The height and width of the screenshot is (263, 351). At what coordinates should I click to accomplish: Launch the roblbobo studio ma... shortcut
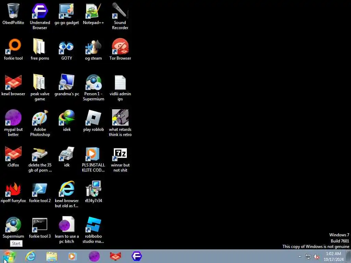click(93, 230)
